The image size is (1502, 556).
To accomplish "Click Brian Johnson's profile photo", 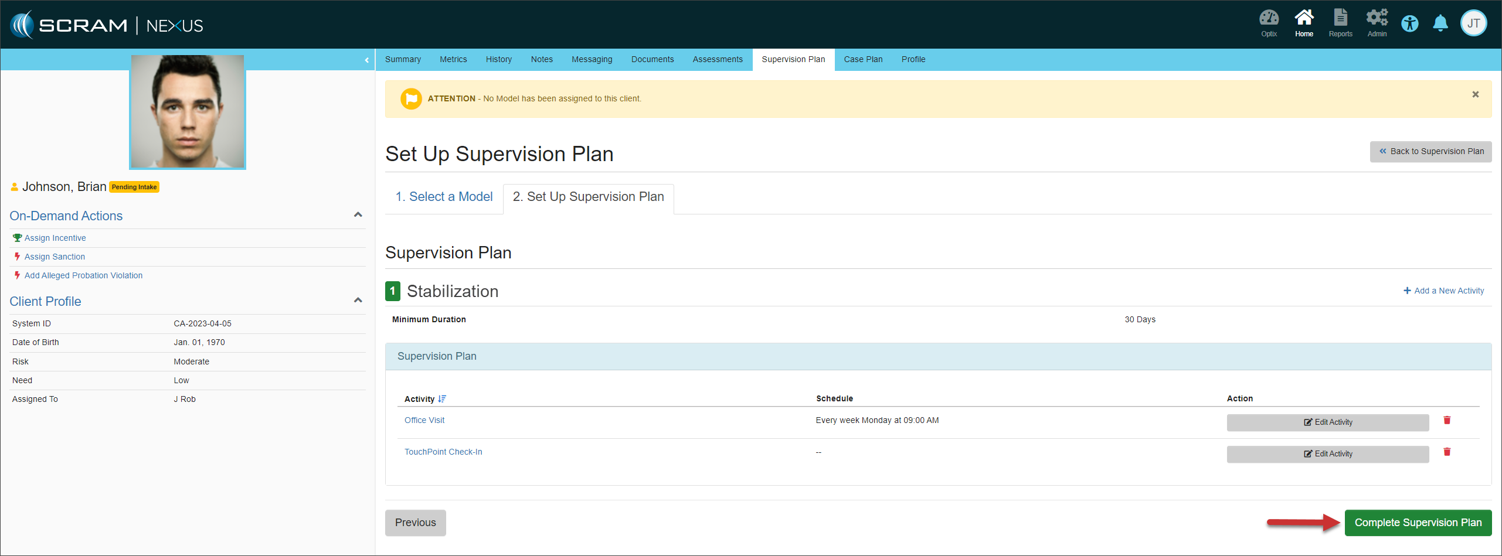I will pyautogui.click(x=188, y=111).
